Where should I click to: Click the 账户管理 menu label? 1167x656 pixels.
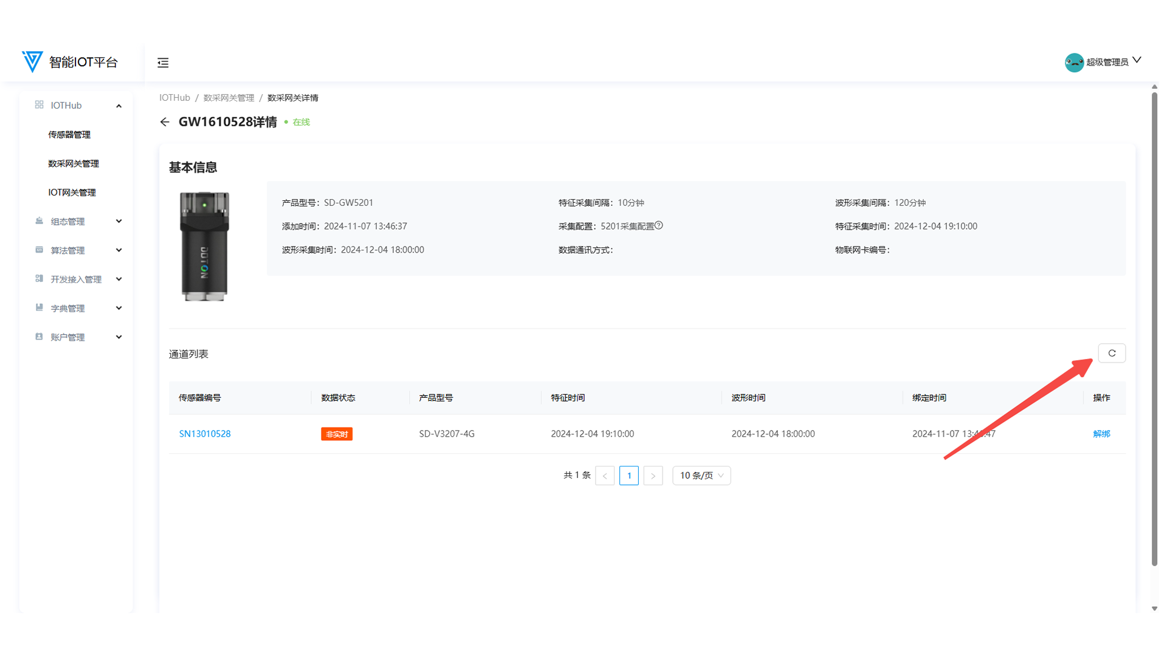pyautogui.click(x=67, y=337)
